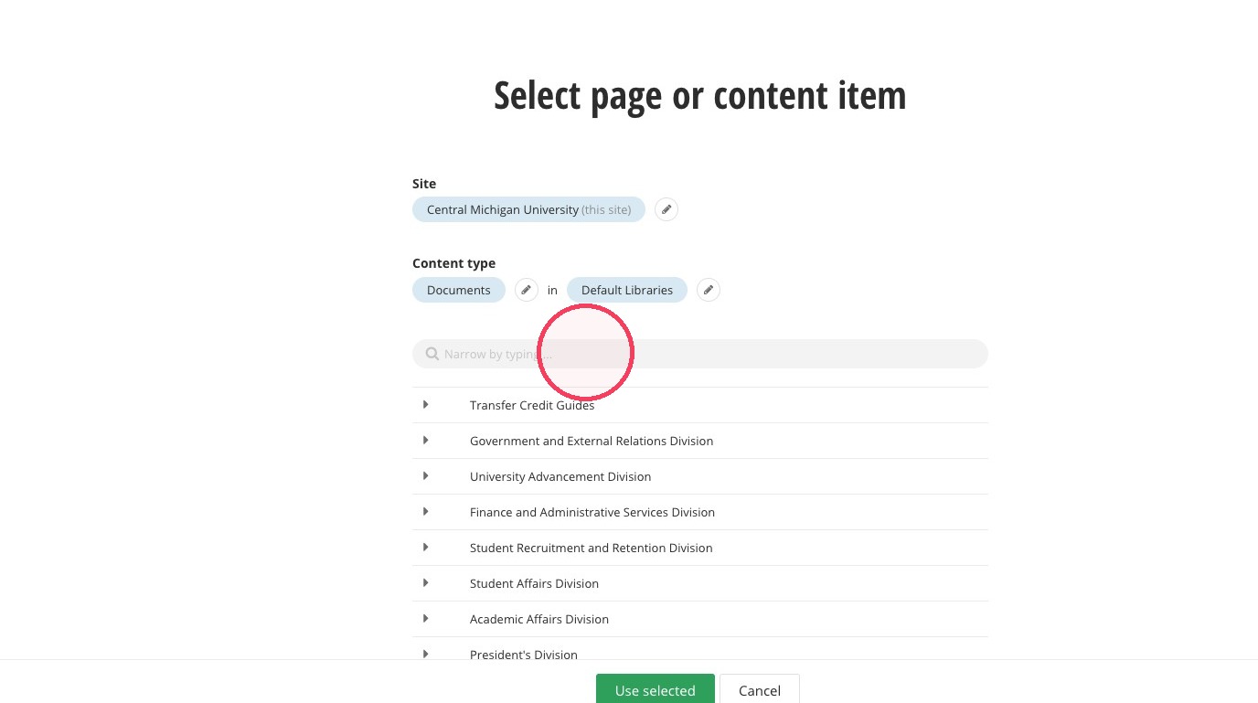Click the Central Michigan University site tag

528,209
